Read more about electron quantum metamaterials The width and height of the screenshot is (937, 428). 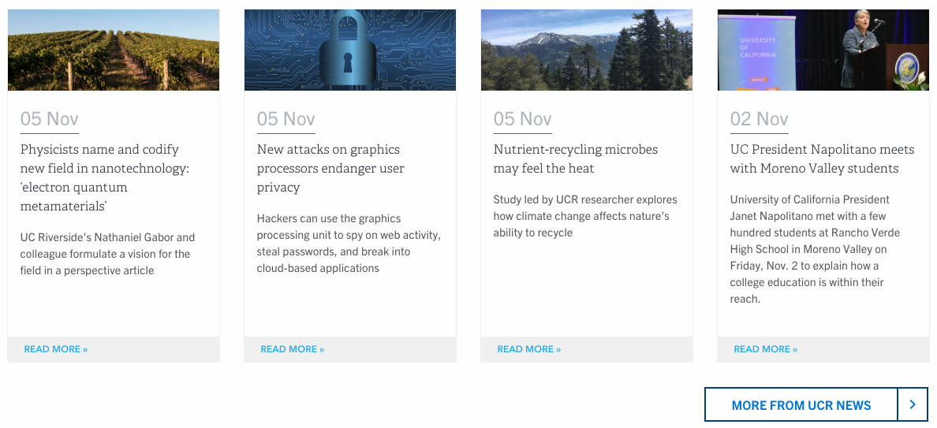(56, 349)
